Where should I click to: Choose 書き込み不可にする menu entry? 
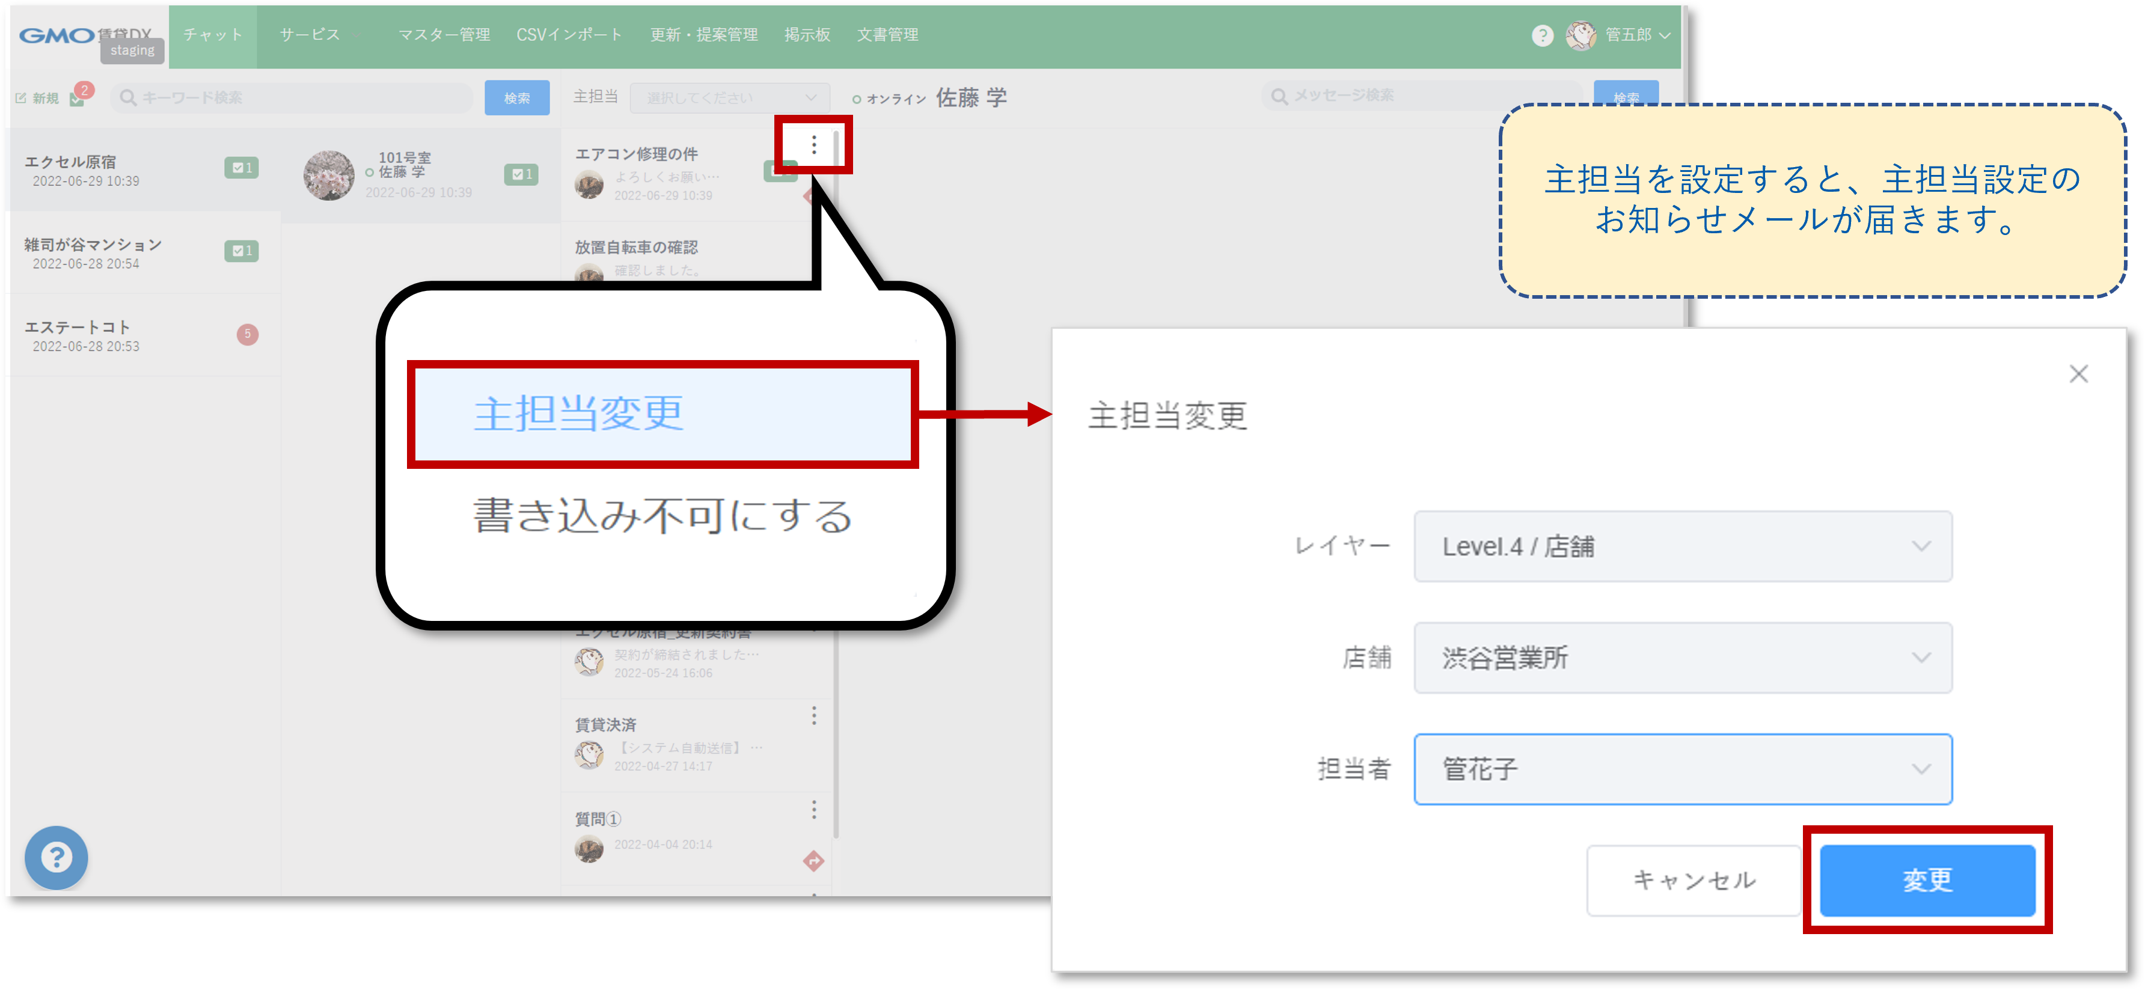(x=662, y=515)
